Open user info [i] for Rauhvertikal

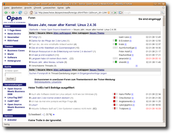[133, 55]
